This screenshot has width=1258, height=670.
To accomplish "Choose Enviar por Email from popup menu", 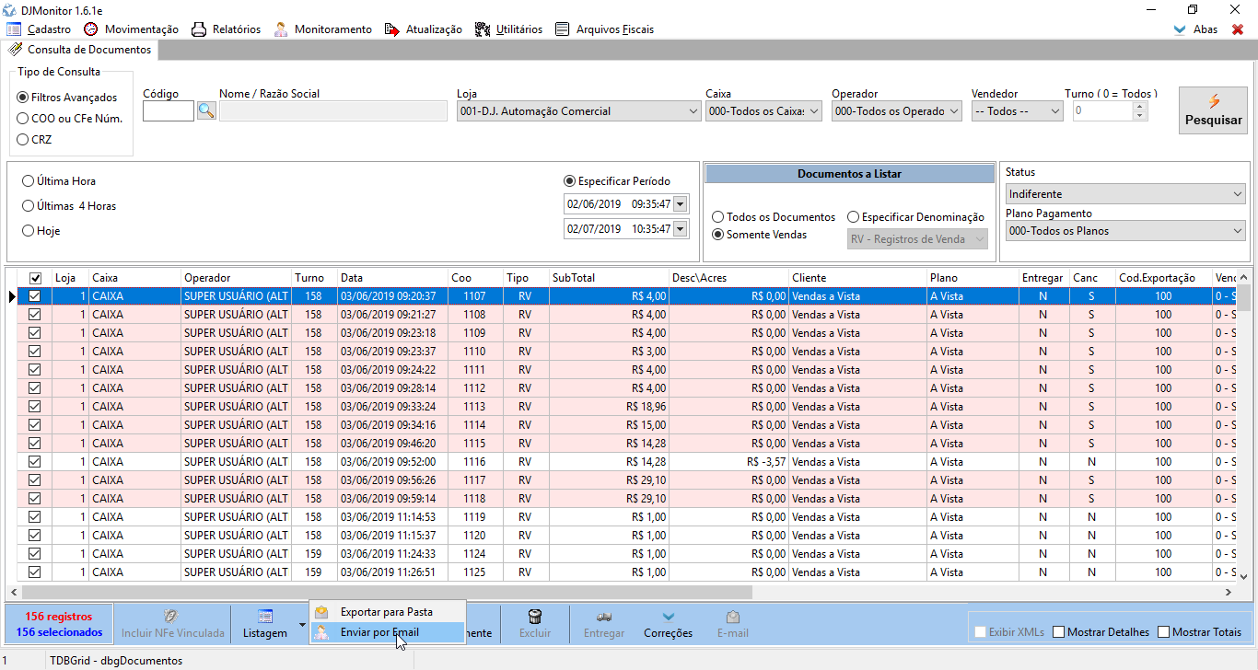I will [x=379, y=632].
